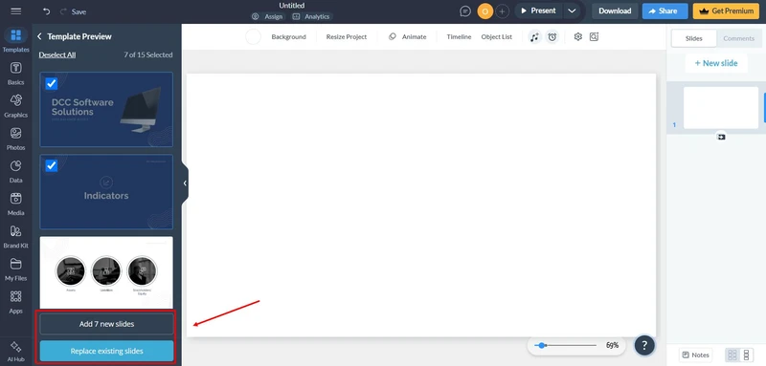
Task: Click the Present button
Action: 538,11
